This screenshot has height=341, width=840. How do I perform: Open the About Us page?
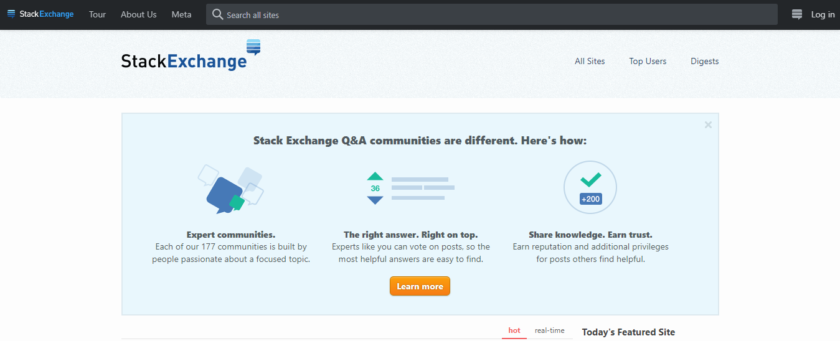pyautogui.click(x=139, y=14)
